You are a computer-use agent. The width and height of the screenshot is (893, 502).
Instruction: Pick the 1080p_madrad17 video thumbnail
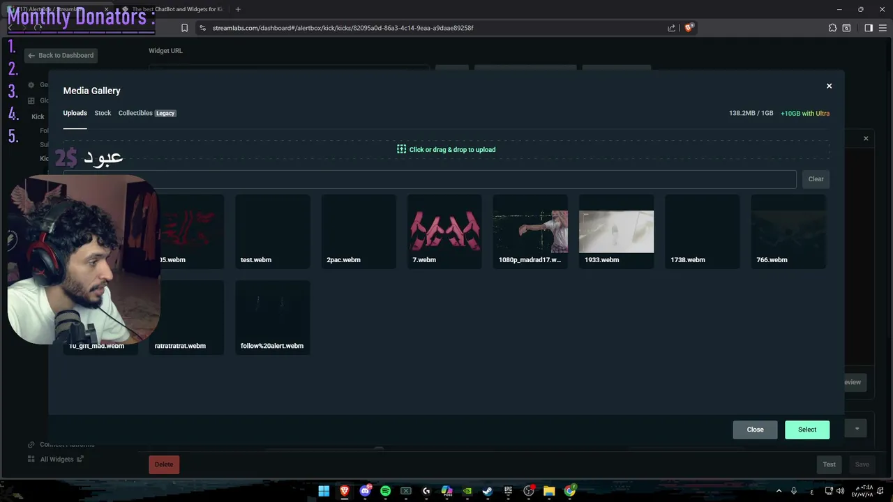[530, 231]
